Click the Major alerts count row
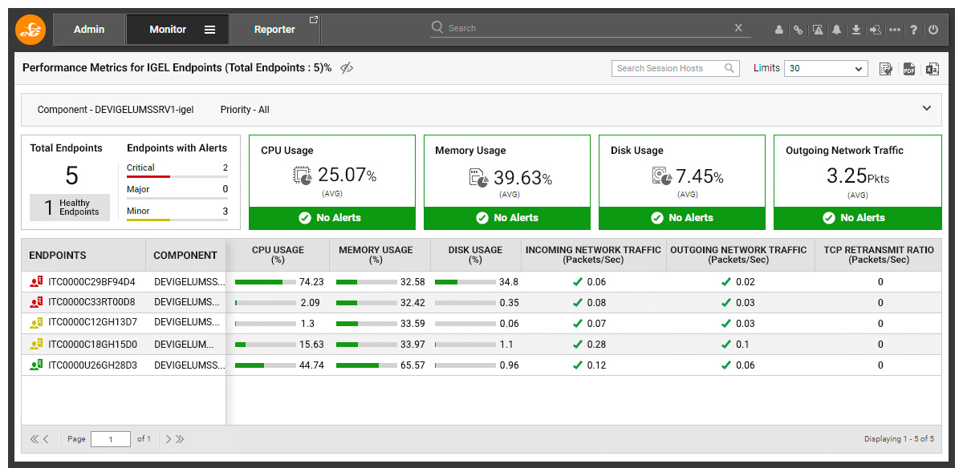The image size is (963, 476). pos(177,192)
